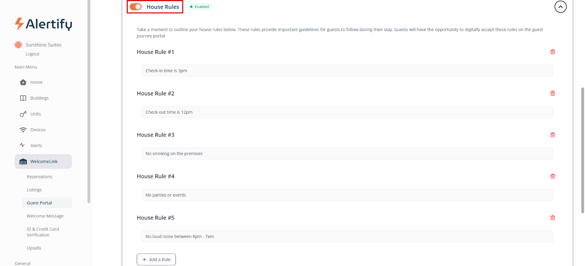Delete House Rule #4 using trash icon
Image resolution: width=585 pixels, height=266 pixels.
coord(552,176)
